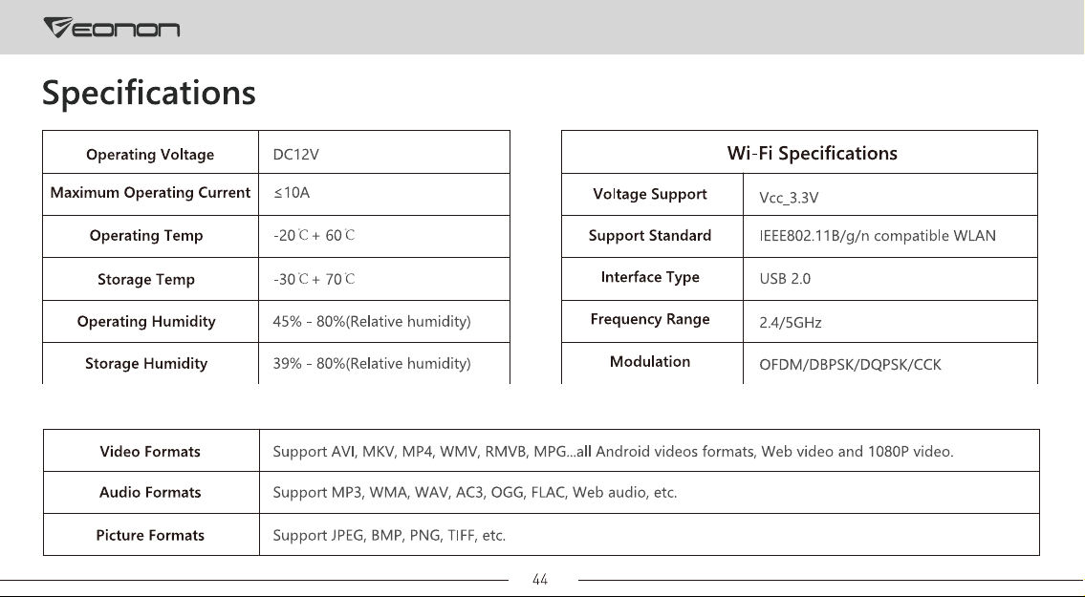Screen dimensions: 1085x597
Task: Select 45% - 80% relative humidity value
Action: 372,322
